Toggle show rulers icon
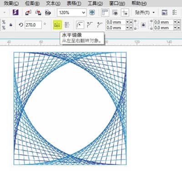Viewport: 182px width, 171px height. coord(105,12)
